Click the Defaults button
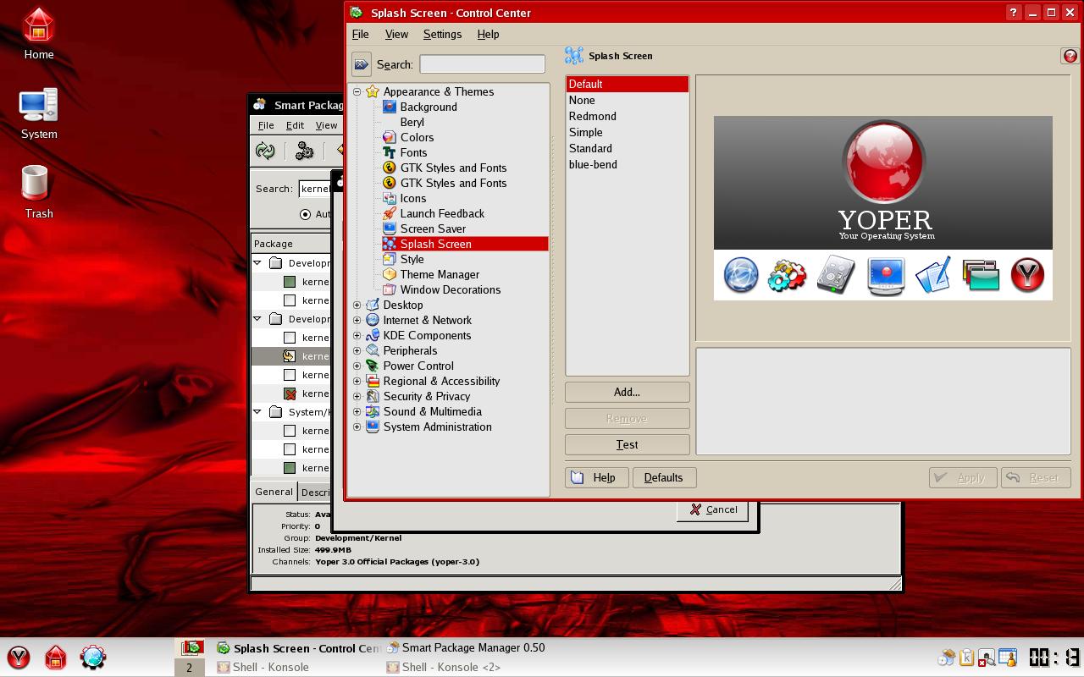 coord(663,477)
